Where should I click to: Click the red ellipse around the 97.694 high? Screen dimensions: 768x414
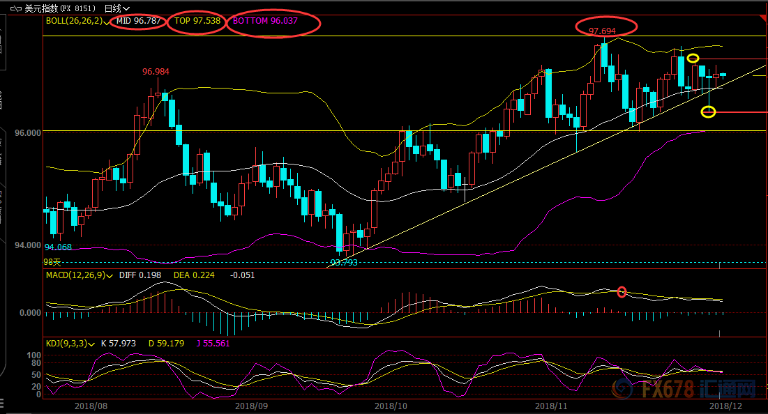606,27
